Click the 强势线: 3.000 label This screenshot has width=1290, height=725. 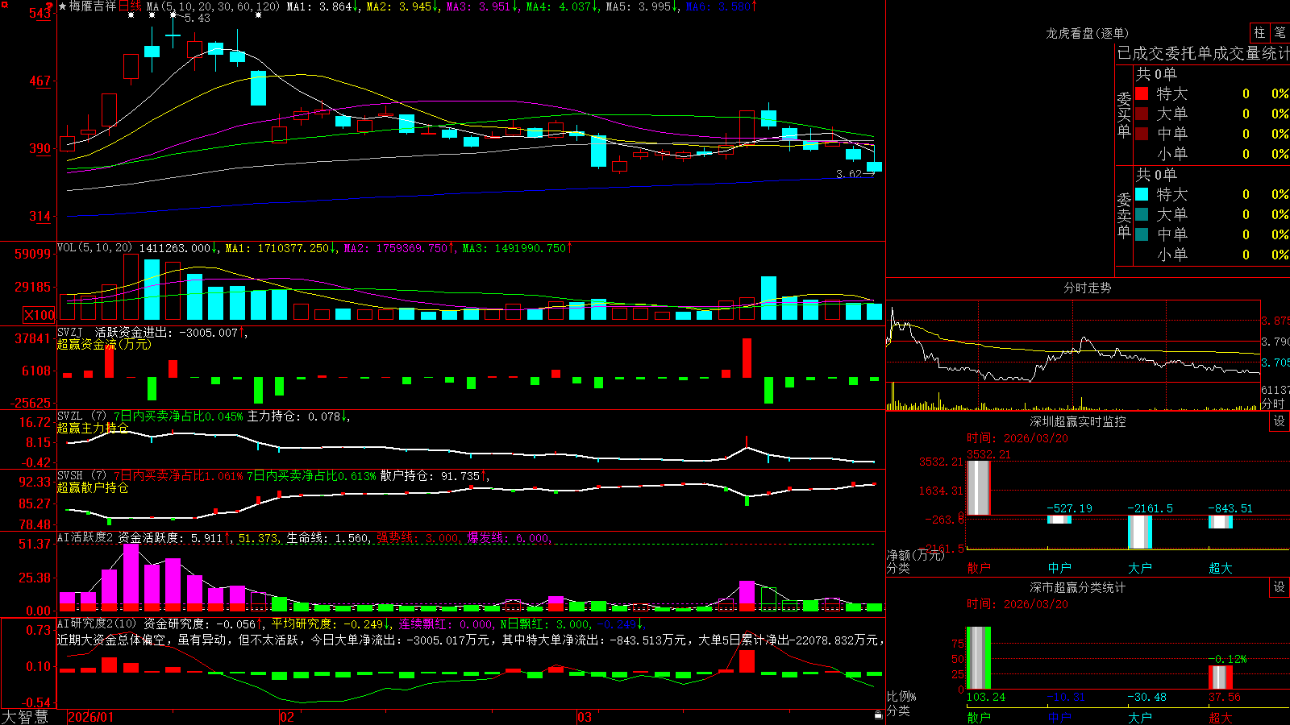[x=418, y=538]
